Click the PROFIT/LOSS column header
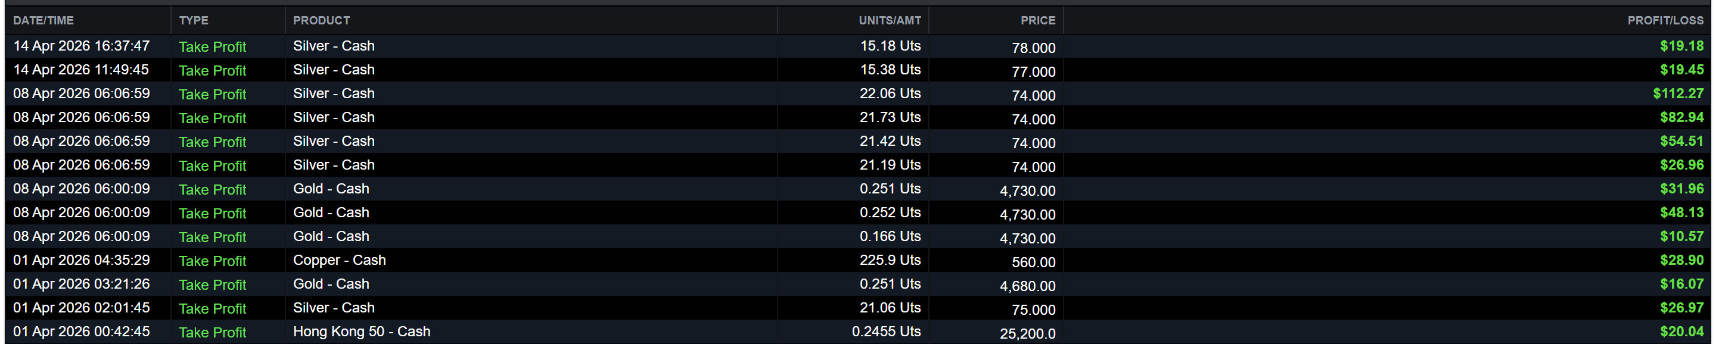Image resolution: width=1716 pixels, height=344 pixels. pos(1665,21)
